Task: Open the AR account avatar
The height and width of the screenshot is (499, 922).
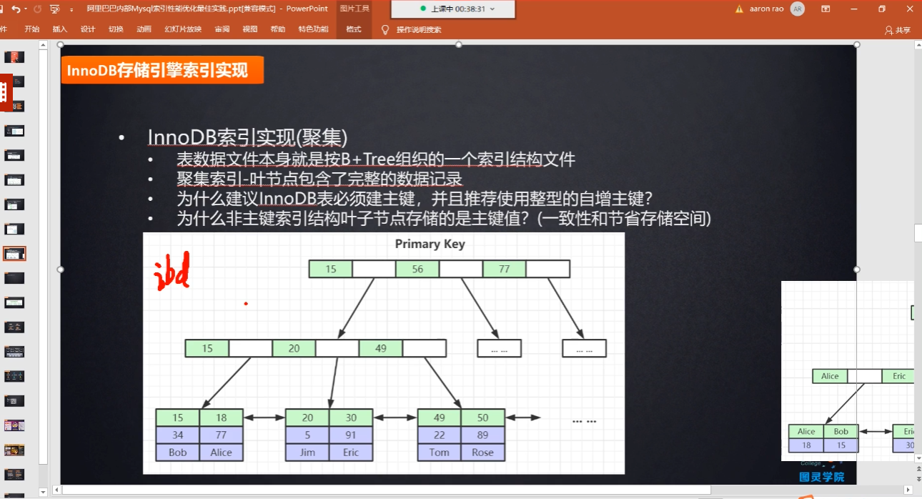Action: pyautogui.click(x=798, y=9)
